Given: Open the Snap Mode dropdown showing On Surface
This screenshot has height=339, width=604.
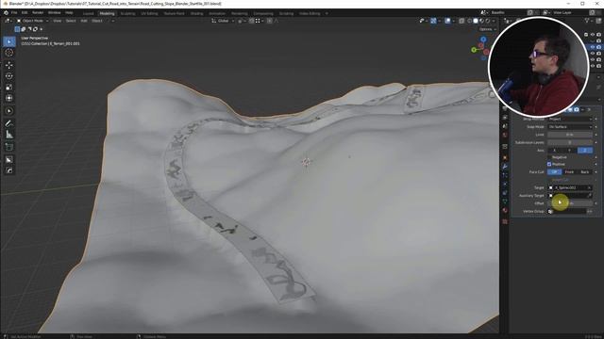Looking at the screenshot, I should (570, 127).
